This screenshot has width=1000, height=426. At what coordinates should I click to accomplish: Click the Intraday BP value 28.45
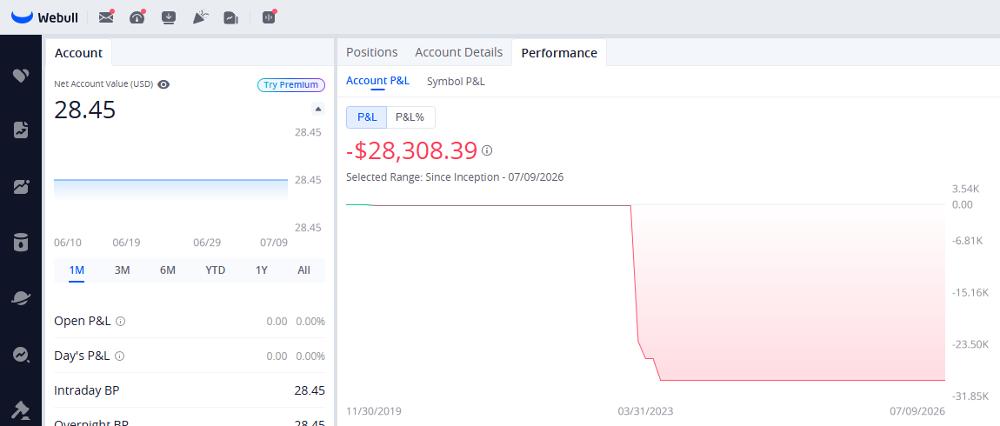click(310, 390)
